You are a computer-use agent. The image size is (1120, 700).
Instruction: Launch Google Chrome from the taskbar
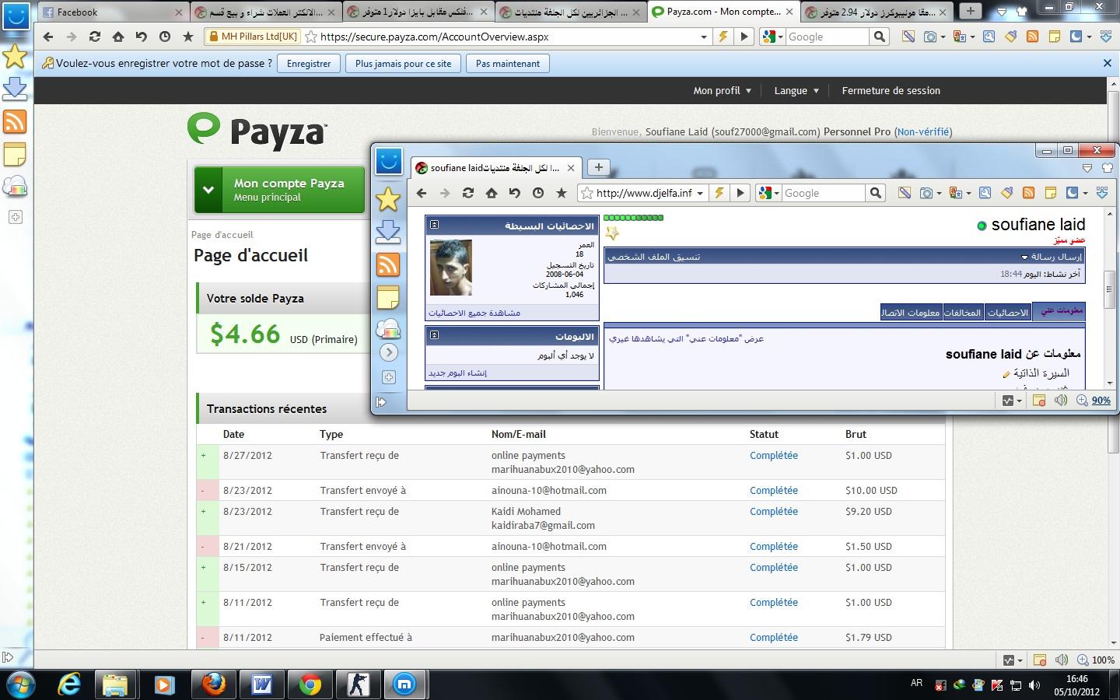(x=310, y=684)
